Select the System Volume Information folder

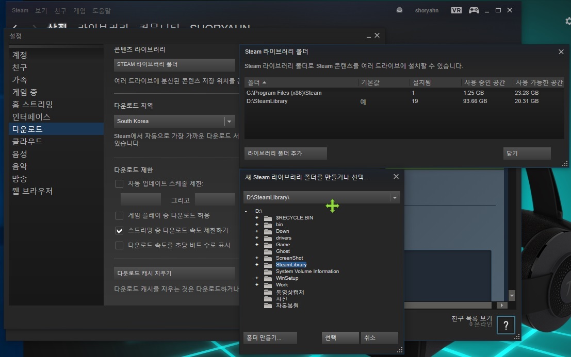tap(307, 271)
